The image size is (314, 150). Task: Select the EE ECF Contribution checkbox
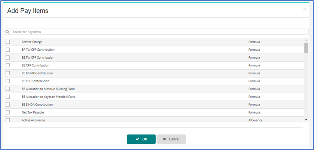pos(8,81)
